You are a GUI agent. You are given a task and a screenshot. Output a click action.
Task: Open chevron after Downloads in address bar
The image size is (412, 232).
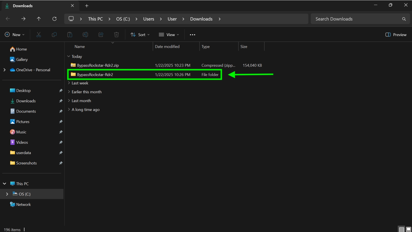coord(219,19)
